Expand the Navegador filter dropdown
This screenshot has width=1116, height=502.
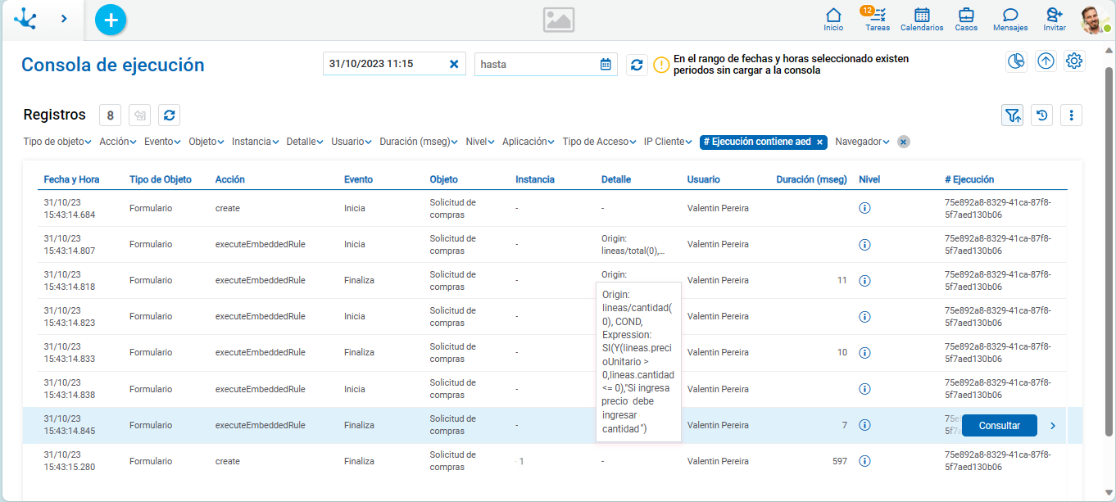[862, 142]
